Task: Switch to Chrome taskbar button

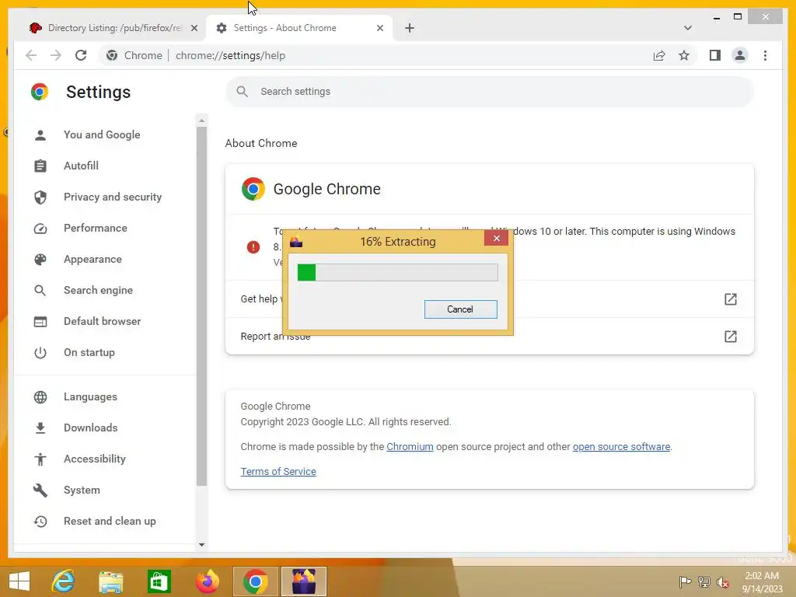Action: click(255, 581)
